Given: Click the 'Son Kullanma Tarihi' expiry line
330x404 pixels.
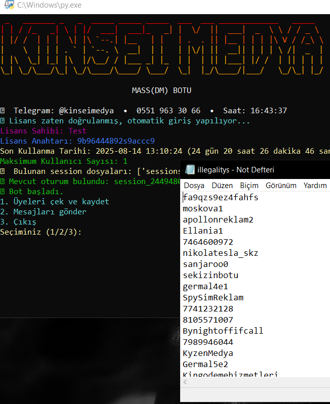Looking at the screenshot, I should coord(165,151).
